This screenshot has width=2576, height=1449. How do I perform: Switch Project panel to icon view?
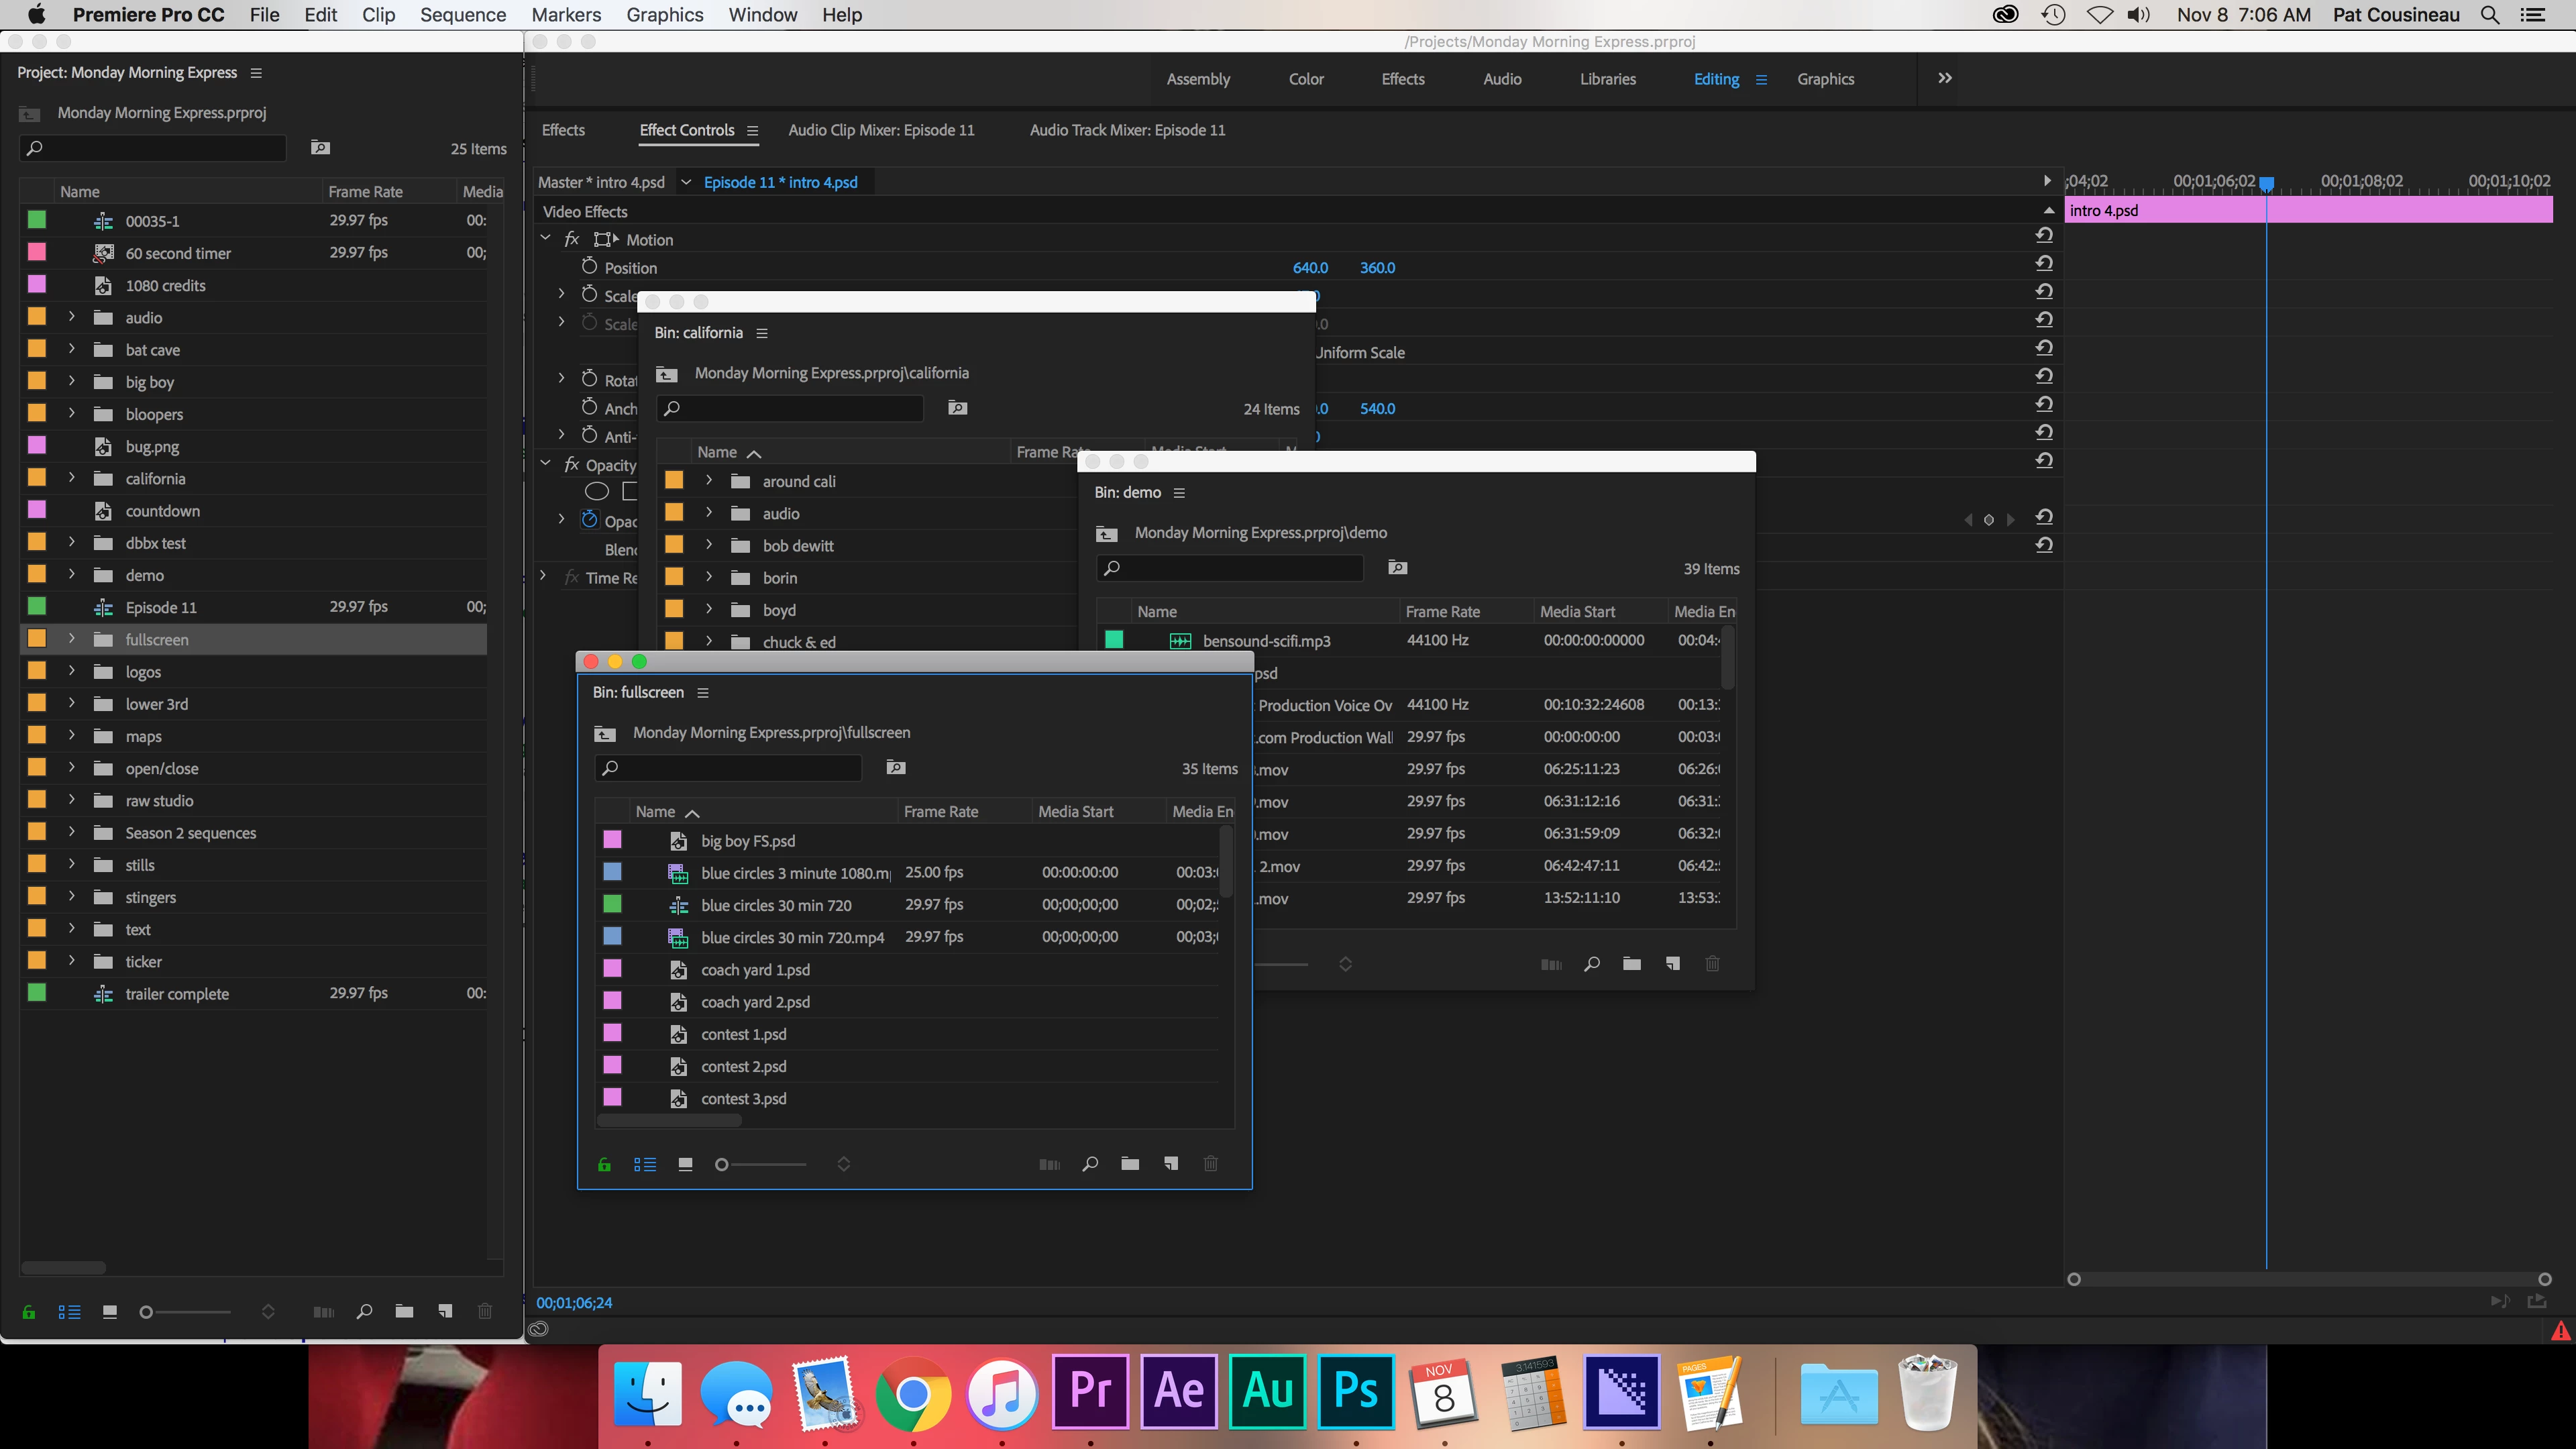click(x=110, y=1311)
